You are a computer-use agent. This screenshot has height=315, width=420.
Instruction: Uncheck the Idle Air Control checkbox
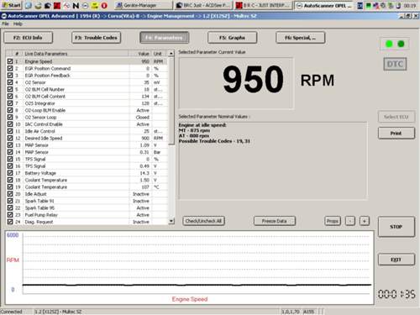point(10,131)
